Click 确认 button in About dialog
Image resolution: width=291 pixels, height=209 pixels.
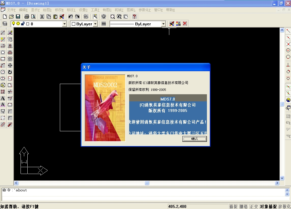point(194,139)
